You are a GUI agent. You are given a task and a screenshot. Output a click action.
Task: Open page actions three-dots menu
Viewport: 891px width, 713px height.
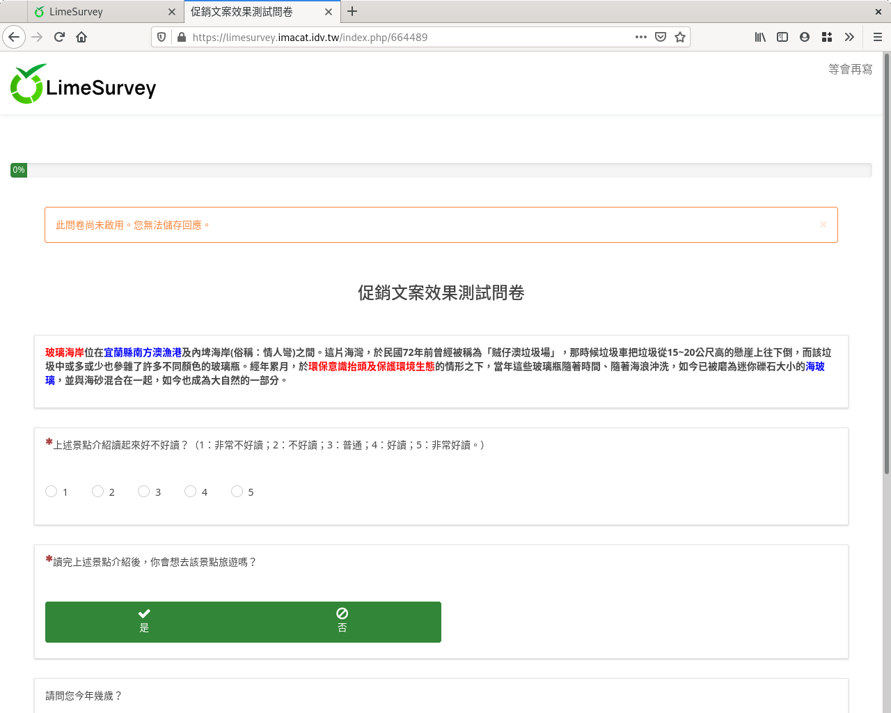click(641, 37)
